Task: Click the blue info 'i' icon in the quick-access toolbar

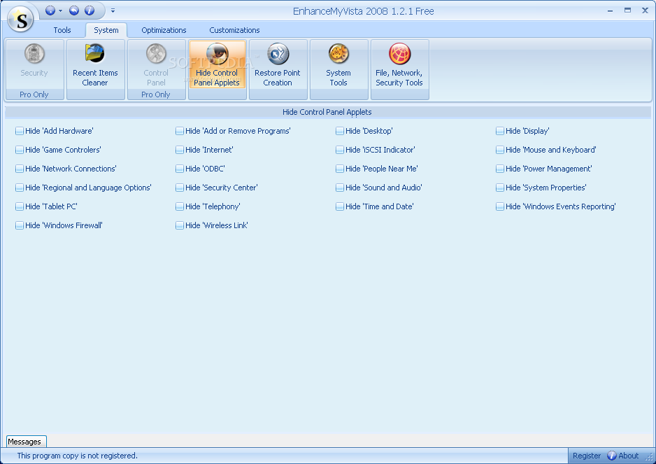Action: (89, 10)
